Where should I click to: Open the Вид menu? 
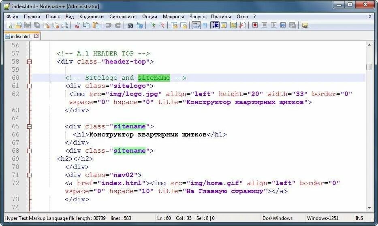coord(70,17)
